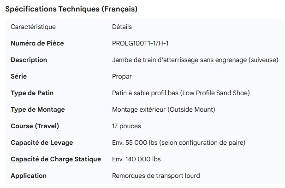Viewport: 285px width, 188px height.
Task: Select the Course (Travel) label
Action: 35,126
